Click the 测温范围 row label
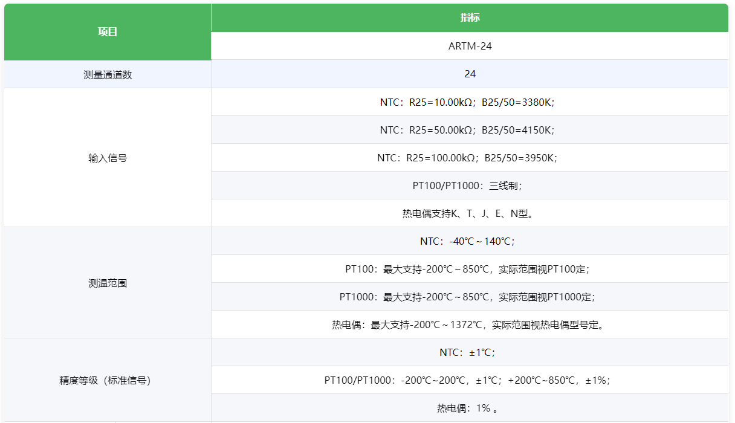The height and width of the screenshot is (423, 735). coord(108,283)
